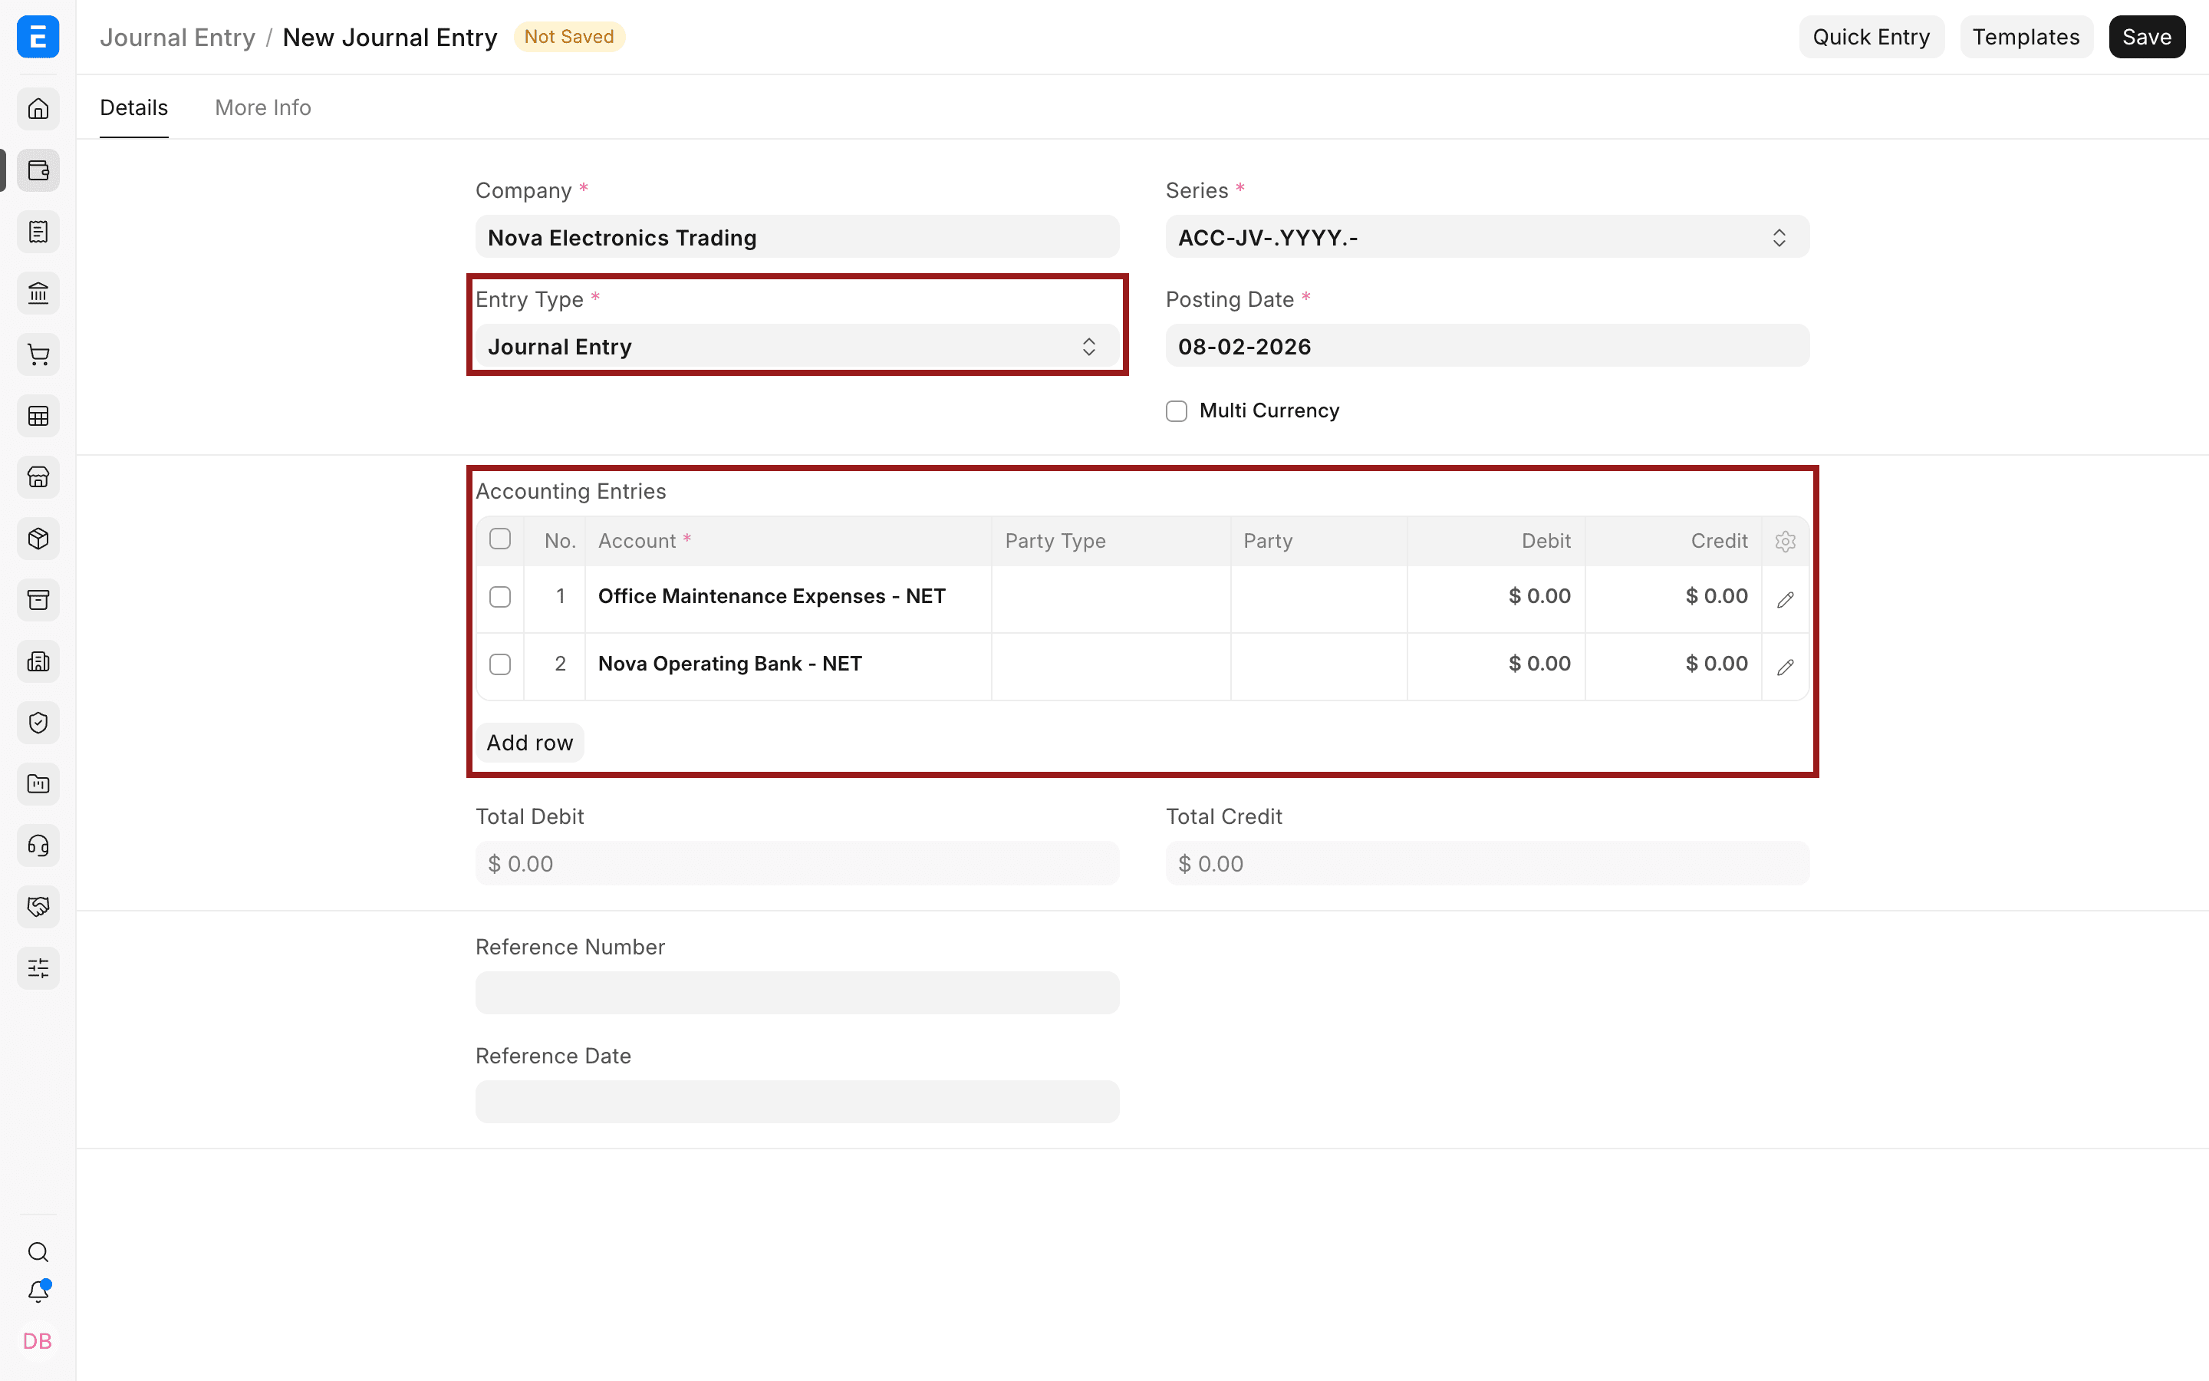Image resolution: width=2209 pixels, height=1381 pixels.
Task: Open the Templates button
Action: (2026, 37)
